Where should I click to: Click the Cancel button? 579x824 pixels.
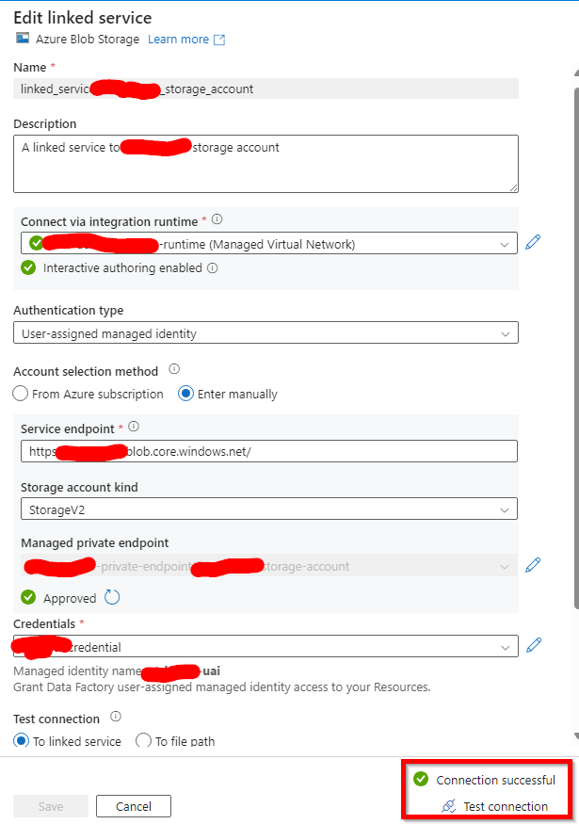[x=133, y=806]
